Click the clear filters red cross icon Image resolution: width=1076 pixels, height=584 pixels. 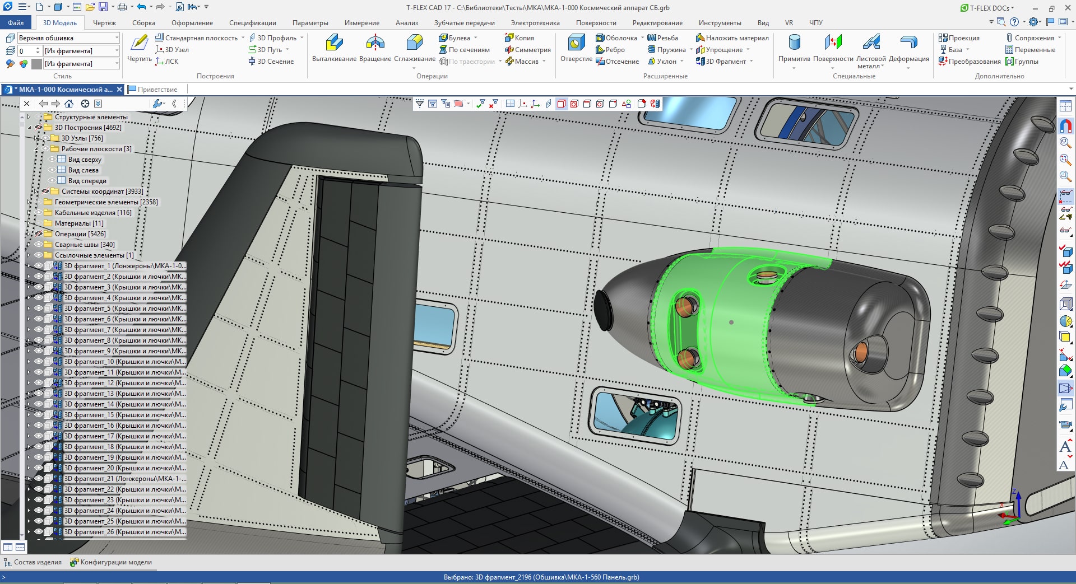494,104
